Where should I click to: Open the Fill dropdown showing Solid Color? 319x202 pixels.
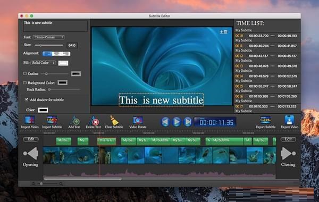44,63
